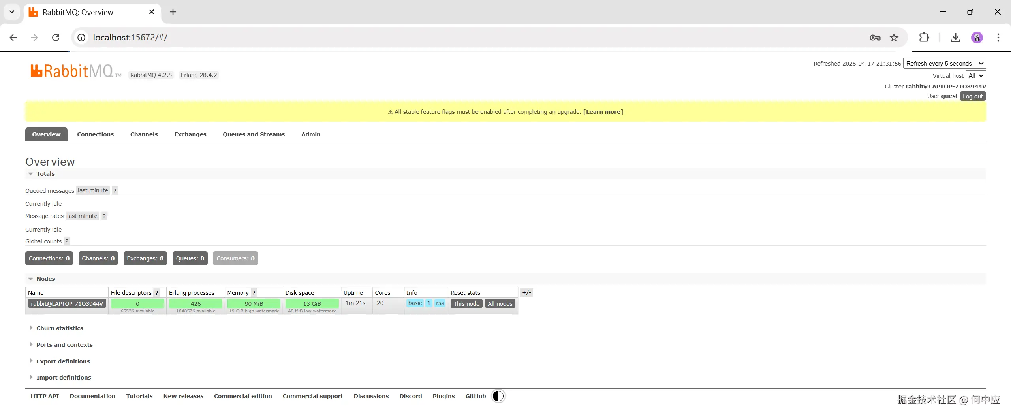Viewport: 1011px width, 416px height.
Task: Open the Discussions footer link
Action: coord(371,396)
